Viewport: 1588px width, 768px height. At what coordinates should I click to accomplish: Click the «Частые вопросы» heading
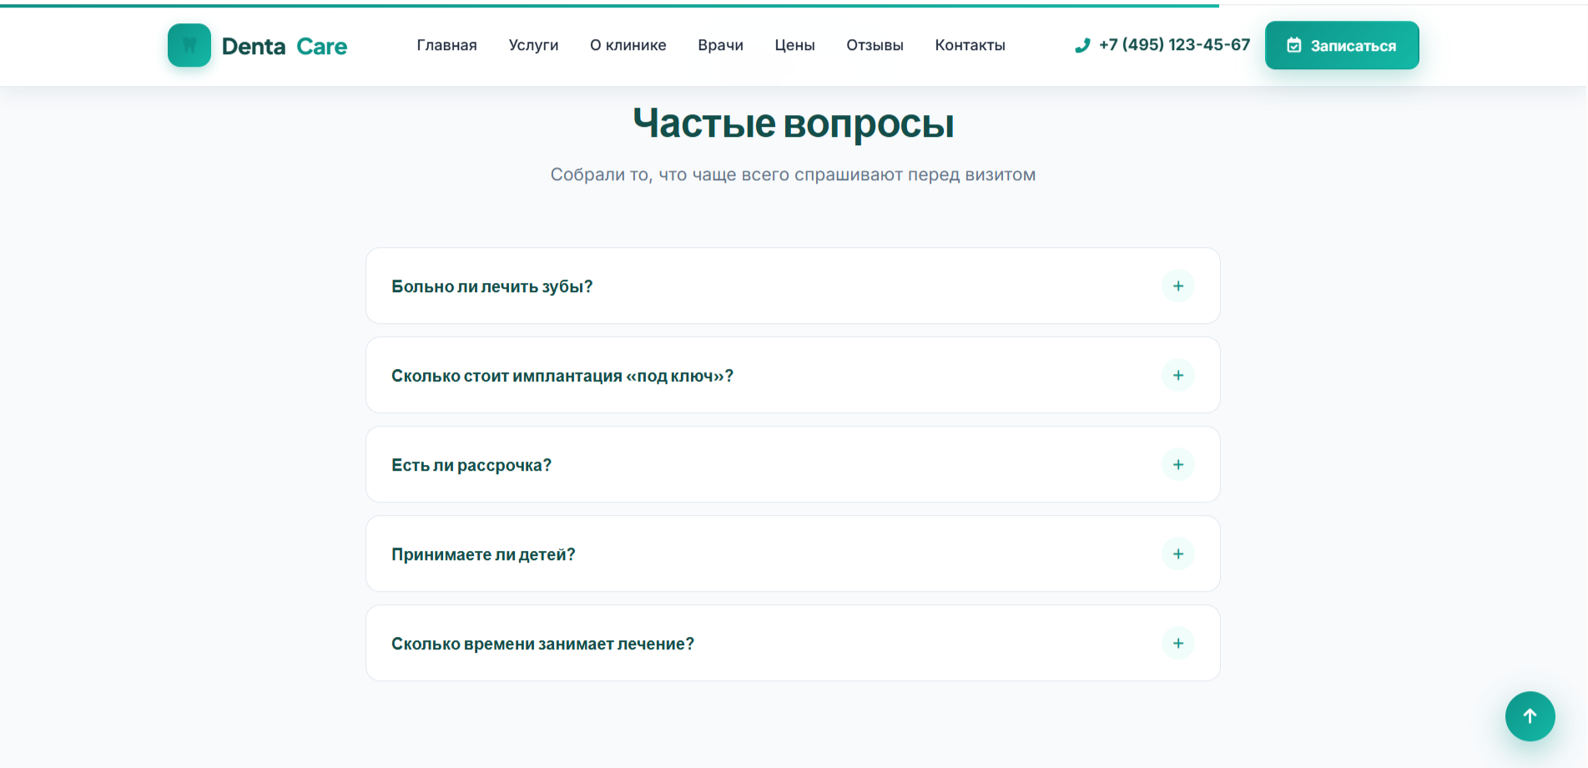pos(793,124)
